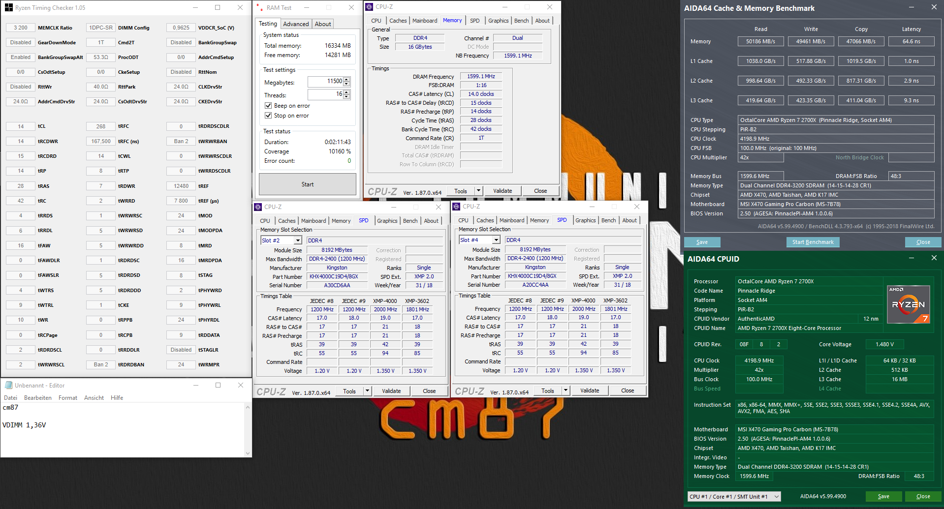The width and height of the screenshot is (944, 509).
Task: Open the Caches tab in top CPU-Z window
Action: pos(398,21)
